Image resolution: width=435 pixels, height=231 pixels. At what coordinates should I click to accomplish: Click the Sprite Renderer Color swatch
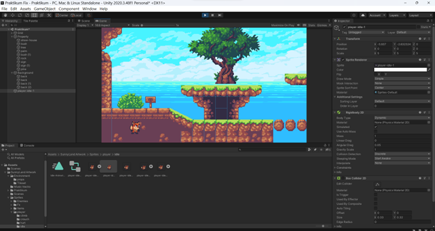tap(400, 70)
